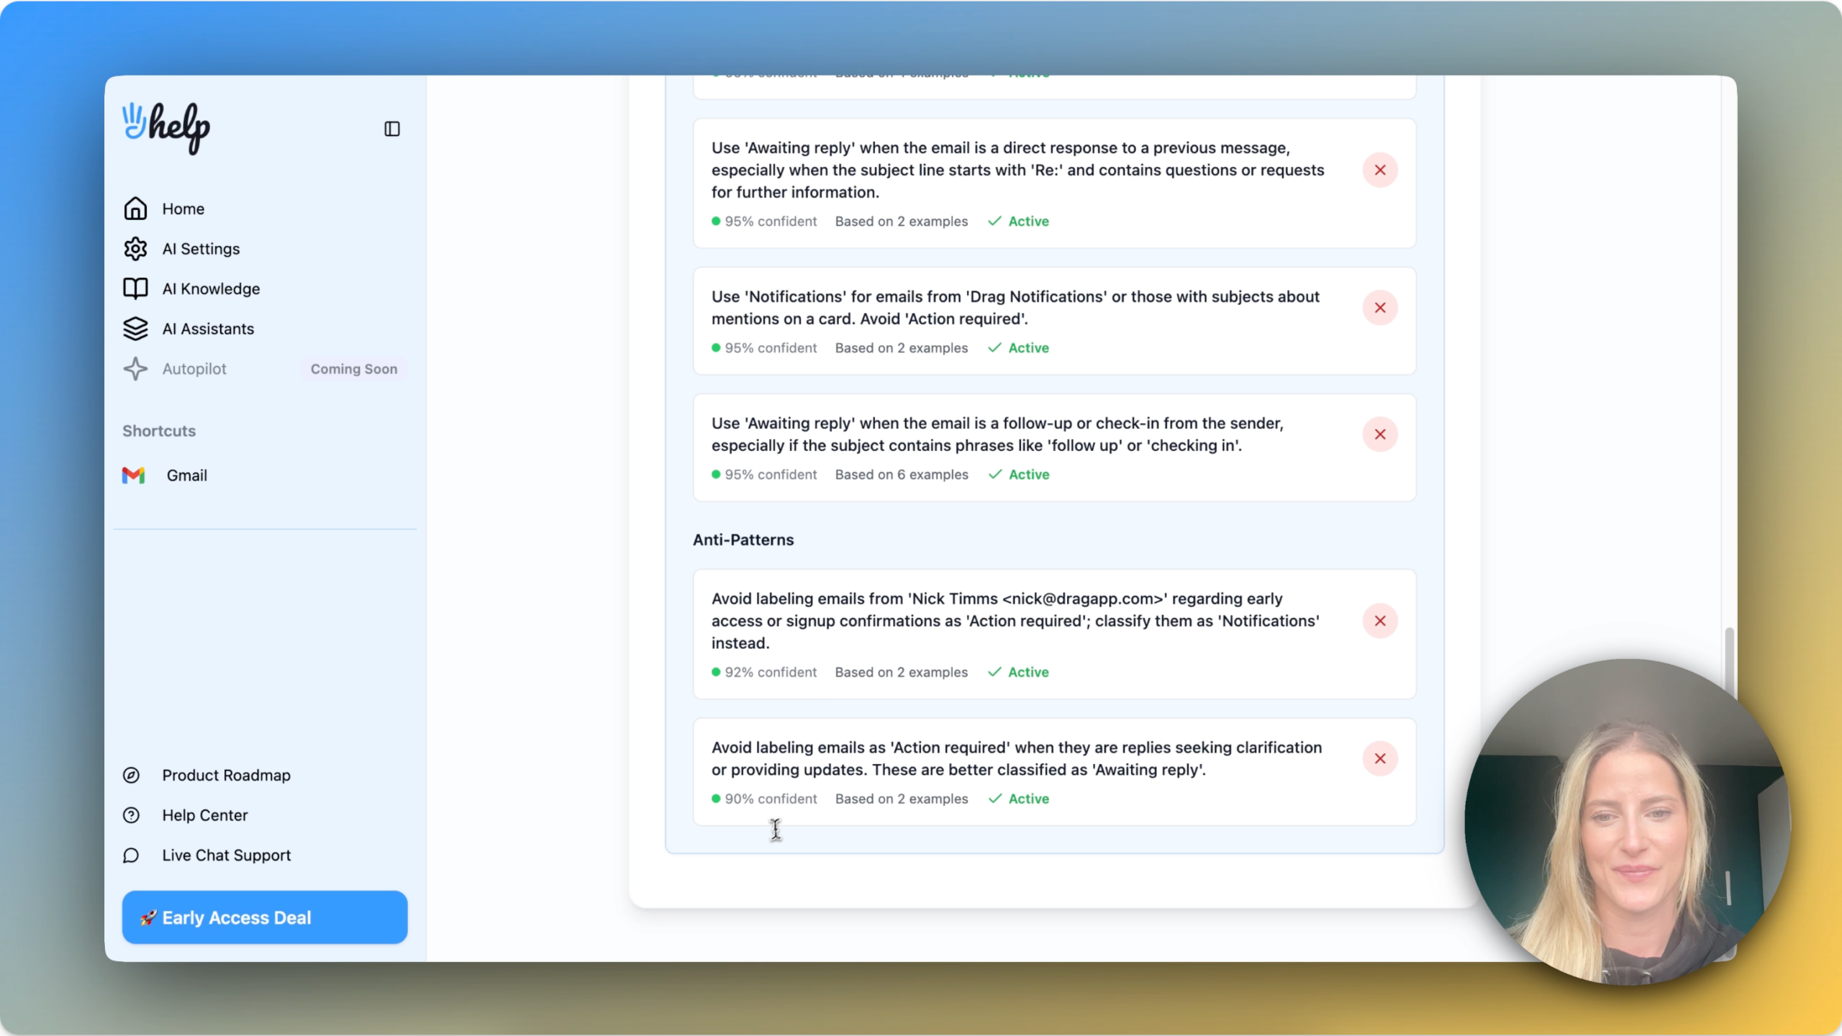
Task: Click Active status on the 90% confident rule
Action: click(x=1019, y=799)
